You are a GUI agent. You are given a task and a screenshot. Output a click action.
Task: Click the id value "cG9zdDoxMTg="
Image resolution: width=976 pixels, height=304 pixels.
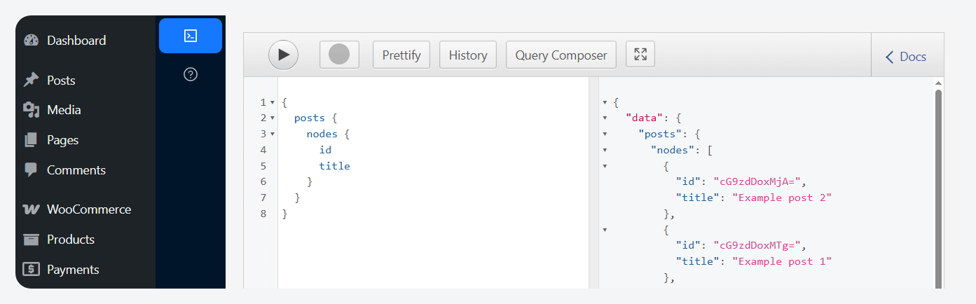(x=757, y=246)
